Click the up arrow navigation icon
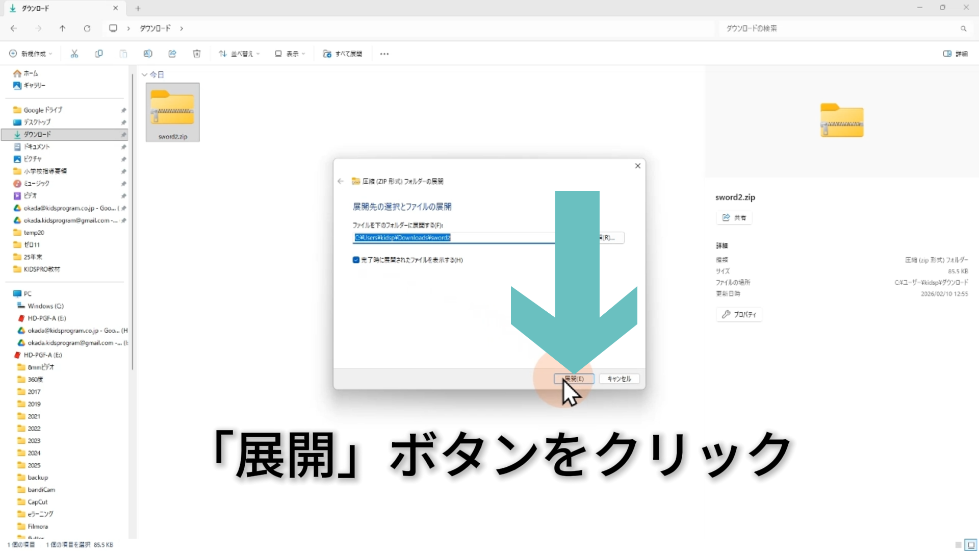 click(62, 29)
